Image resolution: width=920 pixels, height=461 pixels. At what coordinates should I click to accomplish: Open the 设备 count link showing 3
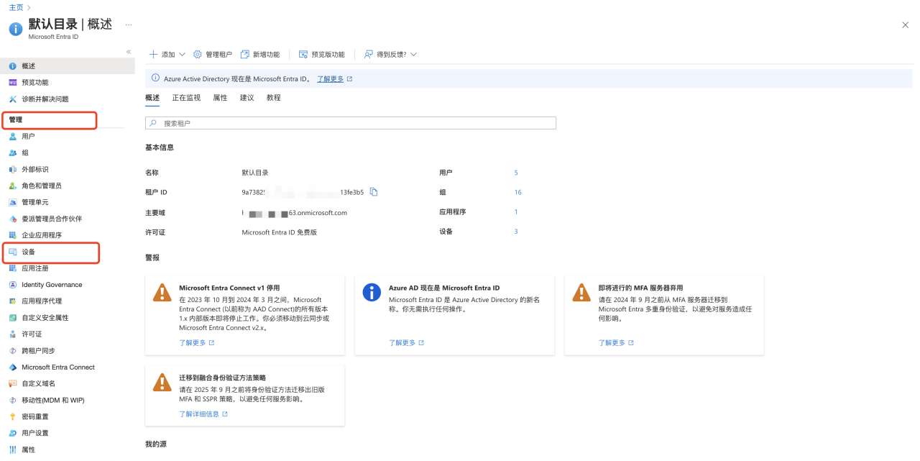click(x=516, y=232)
